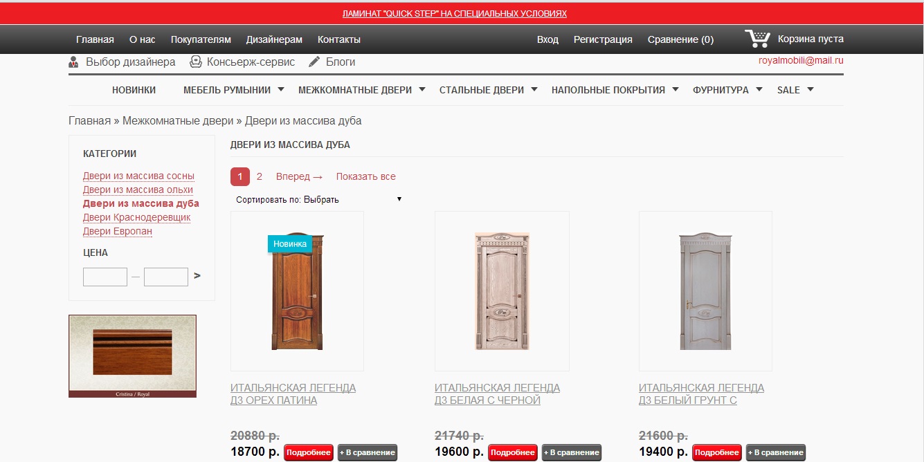This screenshot has height=462, width=924.
Task: Select Двери из массива сосны category
Action: pyautogui.click(x=138, y=176)
